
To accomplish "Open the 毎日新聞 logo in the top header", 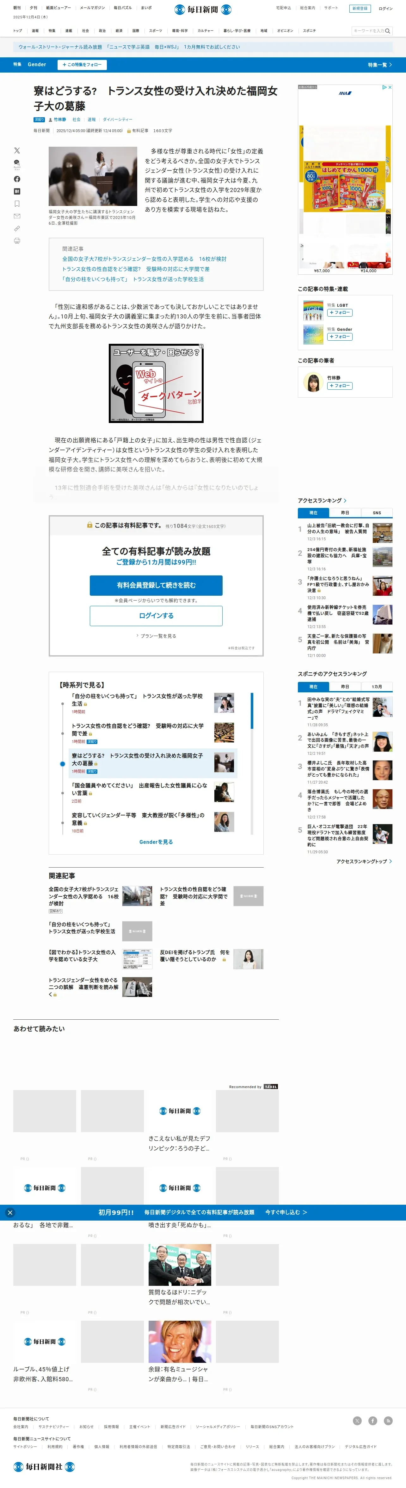I will tap(203, 9).
